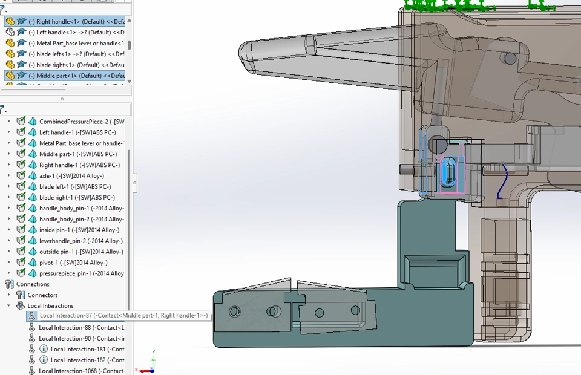Click the solid body icon beside CombinedPressurePiece-2

33,122
